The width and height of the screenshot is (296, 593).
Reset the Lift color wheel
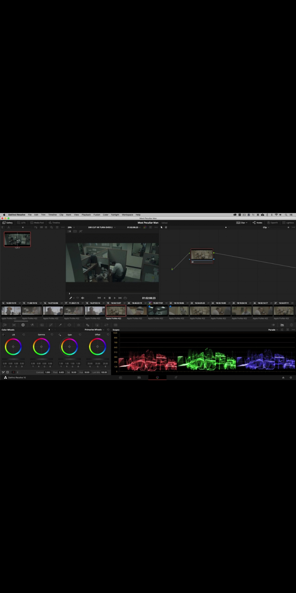pos(24,335)
